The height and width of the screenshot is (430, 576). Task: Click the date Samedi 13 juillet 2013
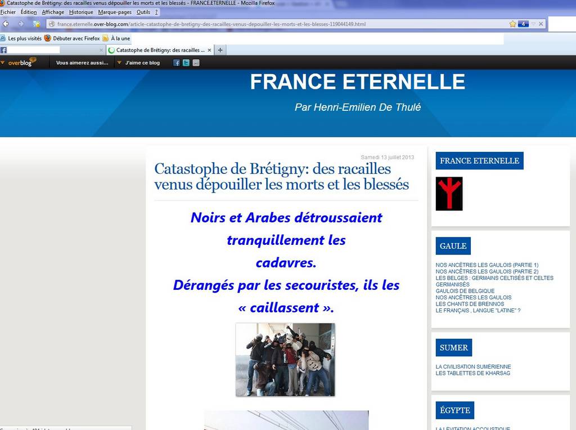coord(387,157)
